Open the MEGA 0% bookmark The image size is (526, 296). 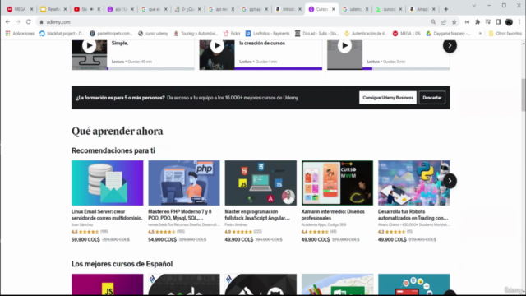[406, 34]
